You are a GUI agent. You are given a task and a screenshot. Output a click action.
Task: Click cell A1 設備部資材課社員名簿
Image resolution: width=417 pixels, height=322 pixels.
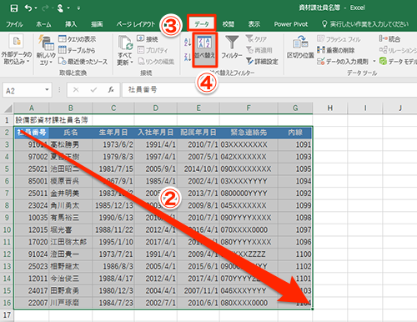(x=52, y=120)
